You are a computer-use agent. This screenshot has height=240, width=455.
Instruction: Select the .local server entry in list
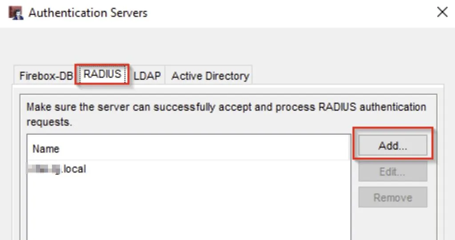tap(188, 169)
